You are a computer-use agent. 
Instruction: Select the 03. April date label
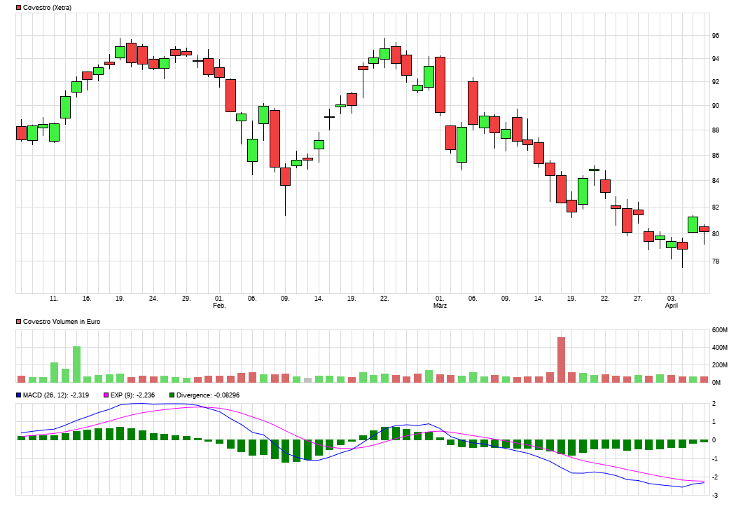point(672,301)
